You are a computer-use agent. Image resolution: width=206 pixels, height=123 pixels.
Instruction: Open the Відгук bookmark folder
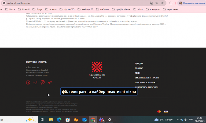pyautogui.click(x=38, y=9)
